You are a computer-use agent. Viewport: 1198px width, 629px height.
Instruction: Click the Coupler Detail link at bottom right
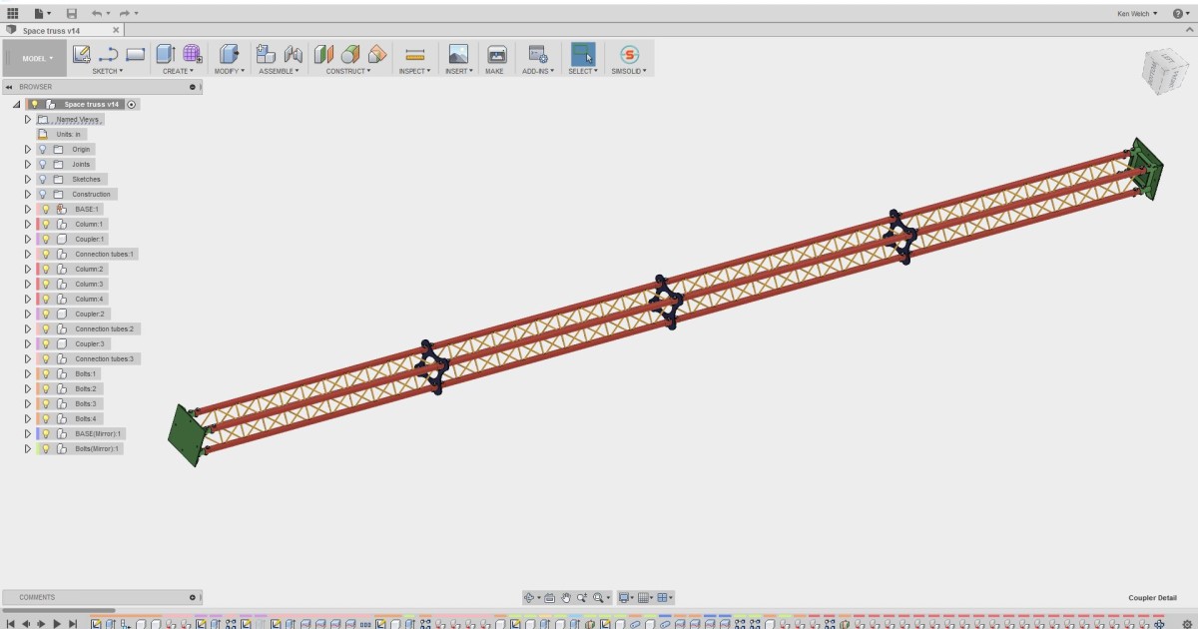[x=1151, y=596]
